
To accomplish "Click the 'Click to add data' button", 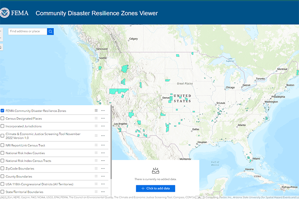I will pyautogui.click(x=155, y=188).
